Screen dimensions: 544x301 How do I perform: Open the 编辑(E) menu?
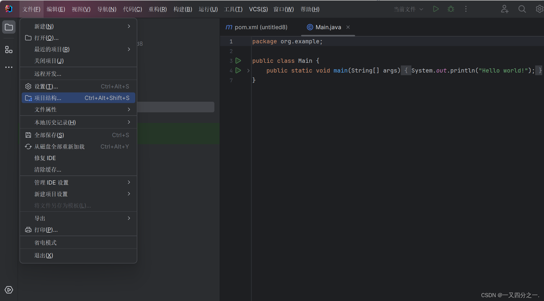56,9
